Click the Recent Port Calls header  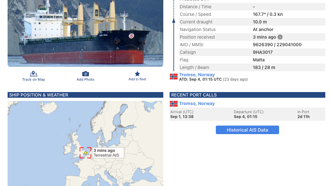pos(194,95)
